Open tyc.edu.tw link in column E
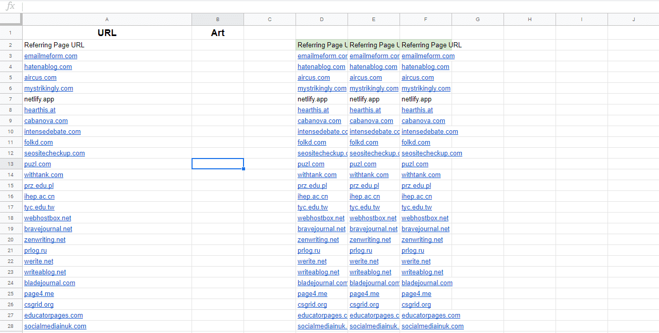The height and width of the screenshot is (333, 659). tap(365, 207)
